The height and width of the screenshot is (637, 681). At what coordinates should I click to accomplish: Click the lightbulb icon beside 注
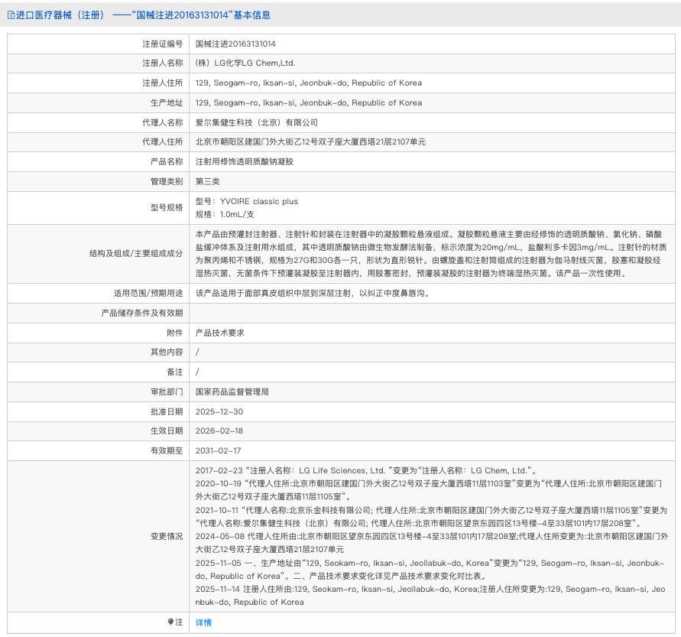pos(171,622)
